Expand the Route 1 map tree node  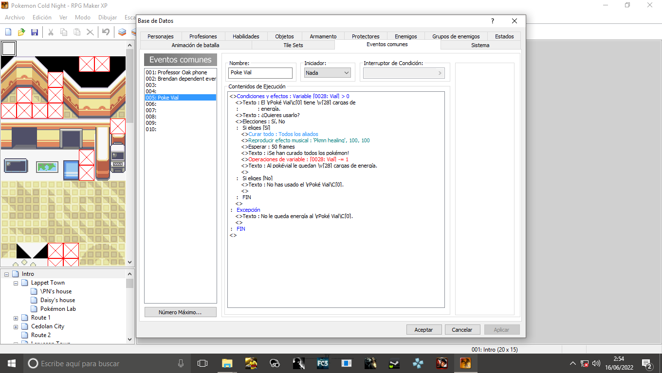16,318
